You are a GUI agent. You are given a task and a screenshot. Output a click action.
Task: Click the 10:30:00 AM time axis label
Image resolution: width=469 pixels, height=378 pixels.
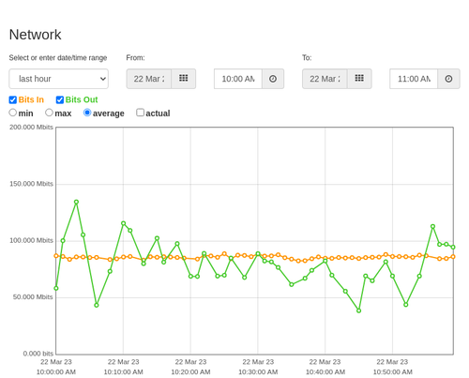(258, 372)
